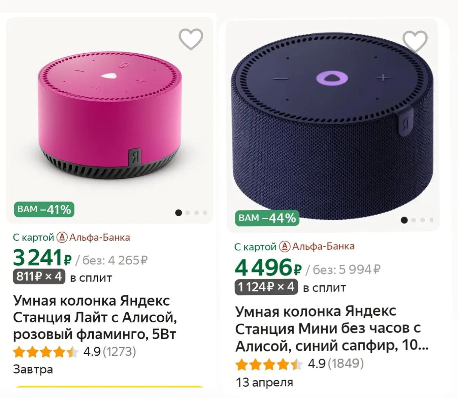Click the ВАМ −44% discount badge

267,218
